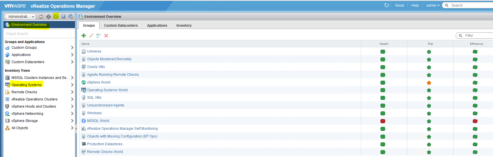Sort by the Health column header
Screen dimensions: 493x157
click(384, 44)
